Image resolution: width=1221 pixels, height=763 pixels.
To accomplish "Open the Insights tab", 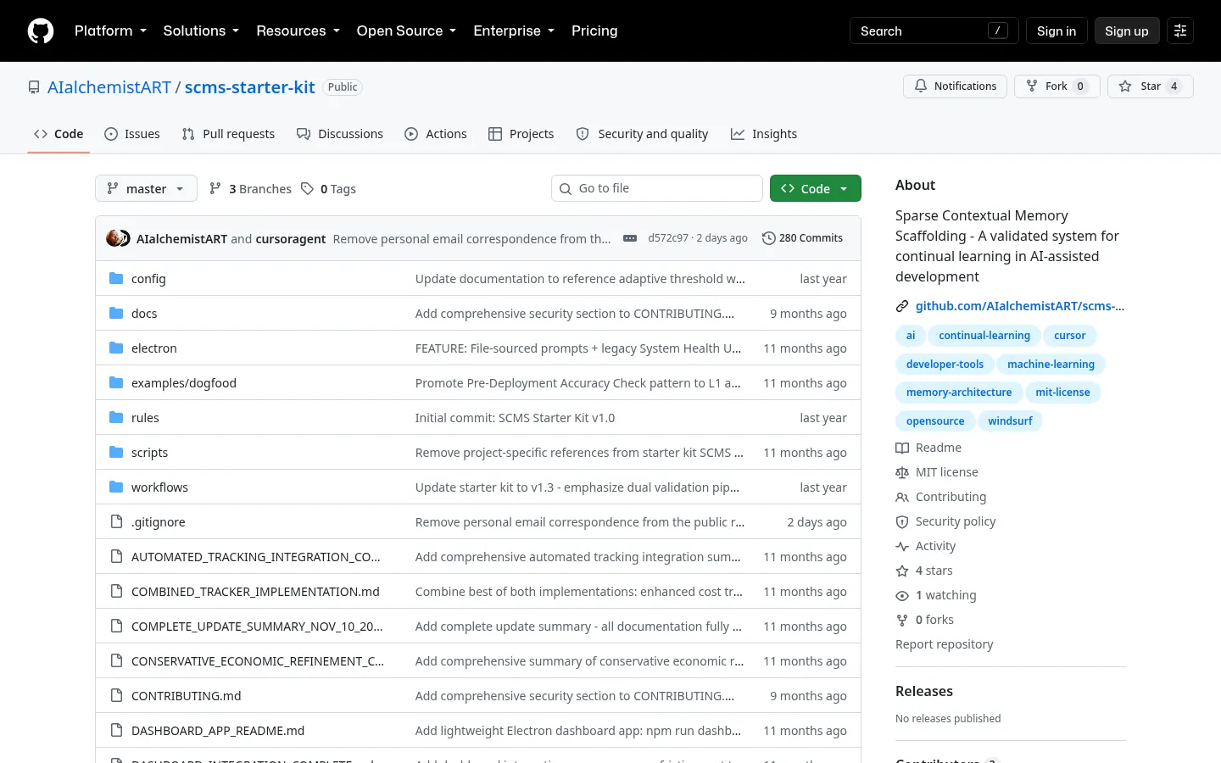I will [x=764, y=134].
